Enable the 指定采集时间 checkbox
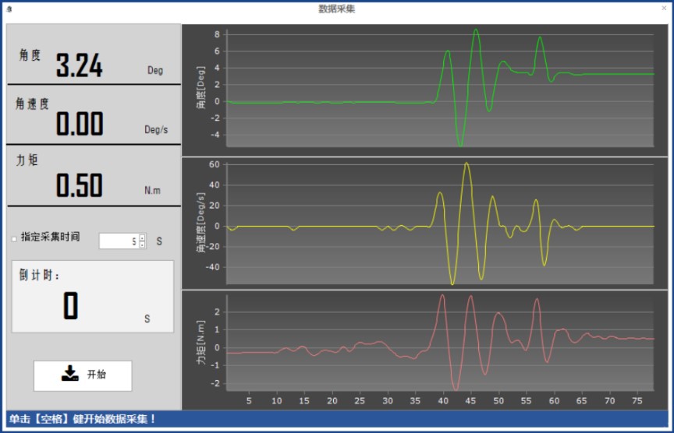The image size is (674, 433). [14, 239]
